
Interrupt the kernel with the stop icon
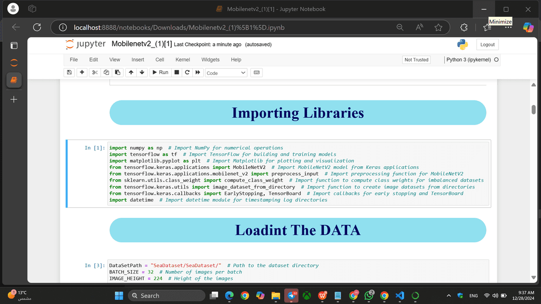tap(177, 72)
